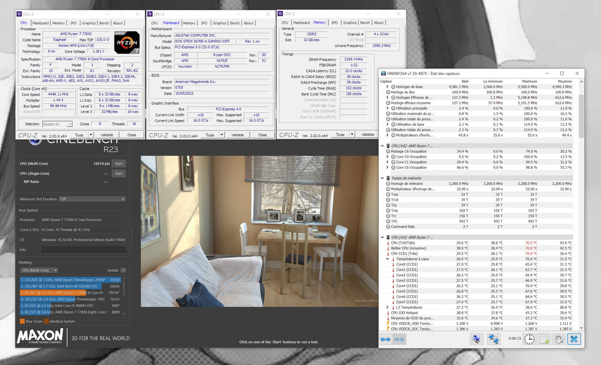Click chip icon beside Temps de mémoire

click(388, 178)
